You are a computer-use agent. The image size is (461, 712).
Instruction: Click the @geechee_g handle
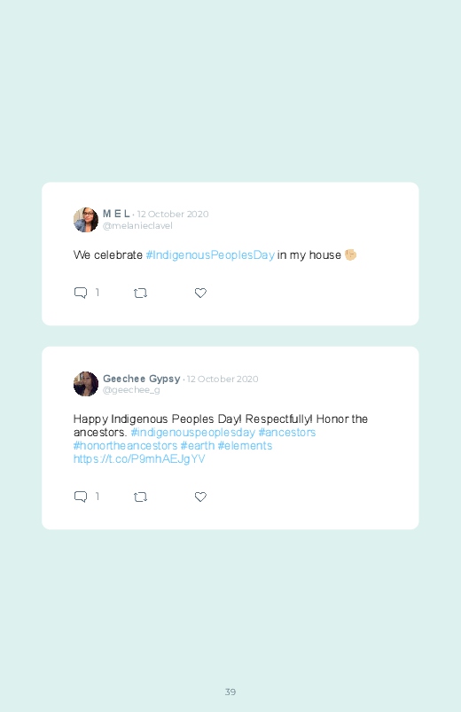(131, 390)
